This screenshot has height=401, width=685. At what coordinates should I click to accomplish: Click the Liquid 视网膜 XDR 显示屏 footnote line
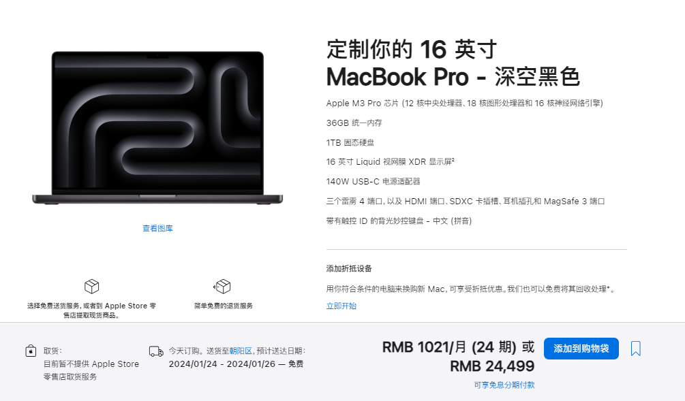pyautogui.click(x=390, y=162)
